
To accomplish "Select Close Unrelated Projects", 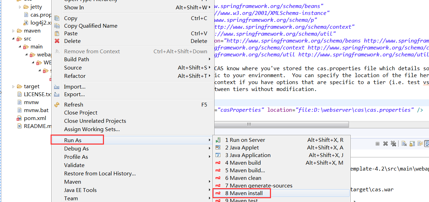I will [133, 121].
